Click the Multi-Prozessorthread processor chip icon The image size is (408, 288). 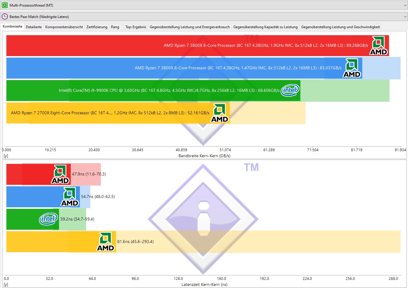[x=5, y=5]
